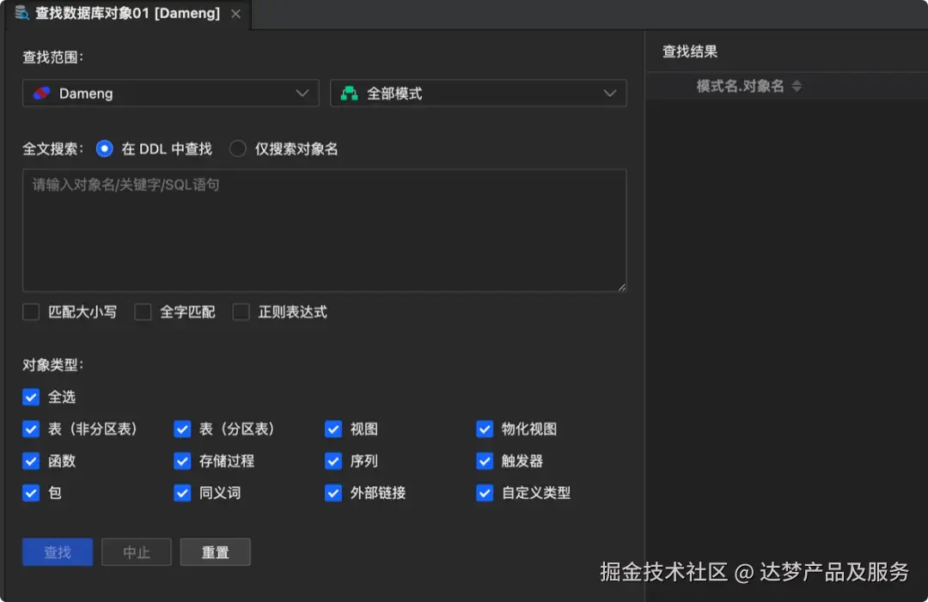Screen dimensions: 928x602
Task: Click the database search icon on the tab
Action: click(x=21, y=13)
